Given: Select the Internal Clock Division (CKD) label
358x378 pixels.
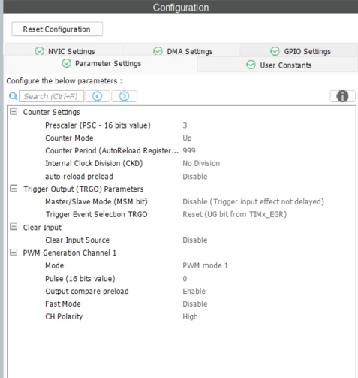Looking at the screenshot, I should click(94, 163).
